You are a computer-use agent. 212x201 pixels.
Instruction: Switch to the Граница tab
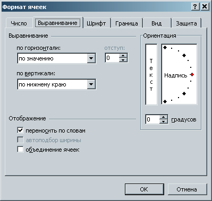coord(126,23)
